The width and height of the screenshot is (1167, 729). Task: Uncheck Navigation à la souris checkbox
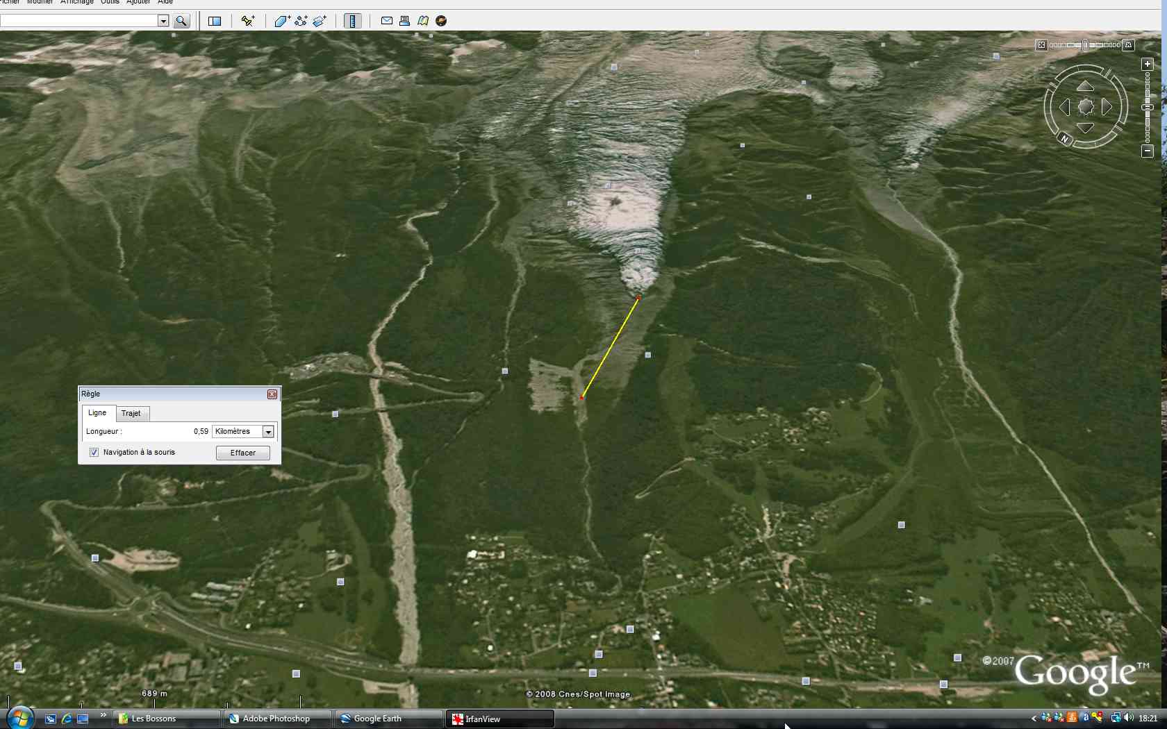point(94,452)
